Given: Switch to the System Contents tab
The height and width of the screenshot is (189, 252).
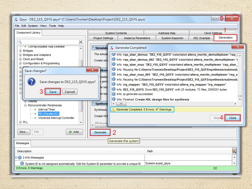Looking at the screenshot, I should 116,33.
